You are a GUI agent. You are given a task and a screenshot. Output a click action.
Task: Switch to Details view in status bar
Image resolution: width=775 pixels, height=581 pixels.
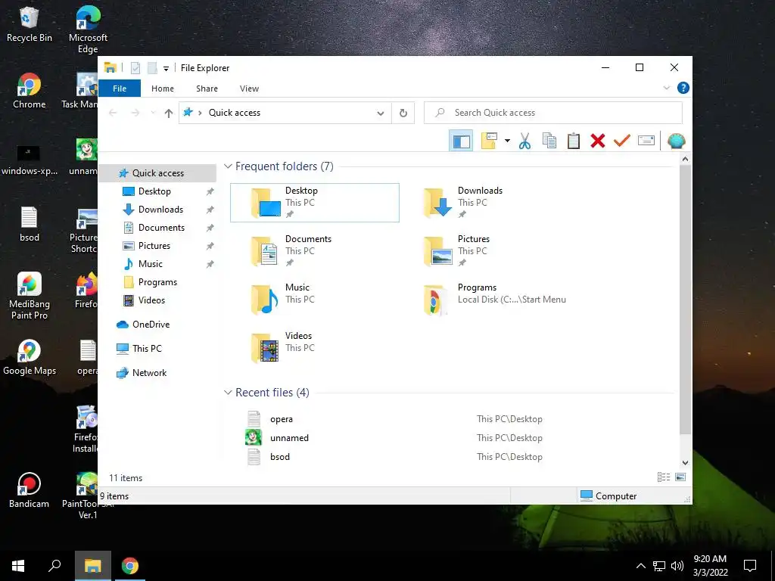(x=663, y=477)
